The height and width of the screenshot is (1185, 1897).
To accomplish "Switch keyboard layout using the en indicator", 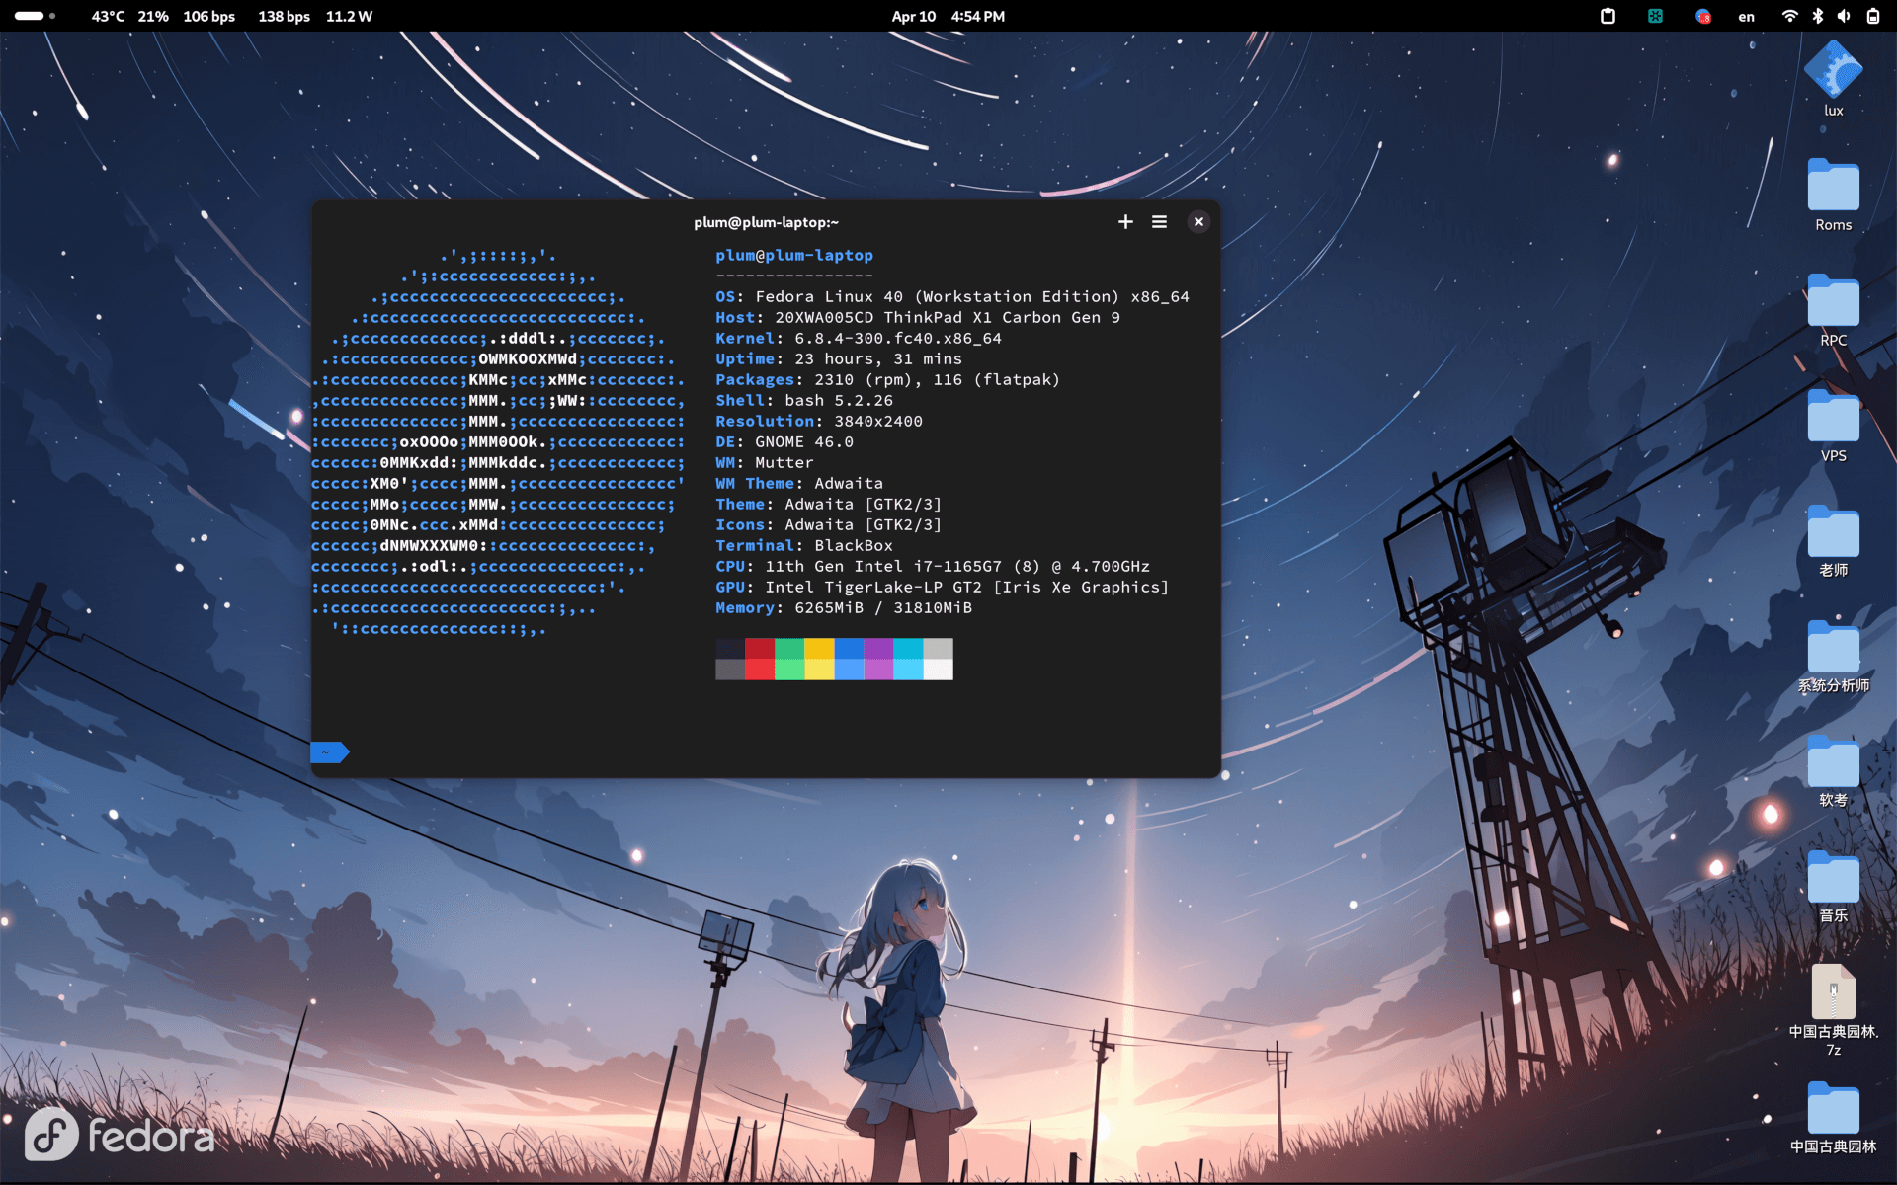I will coord(1746,16).
